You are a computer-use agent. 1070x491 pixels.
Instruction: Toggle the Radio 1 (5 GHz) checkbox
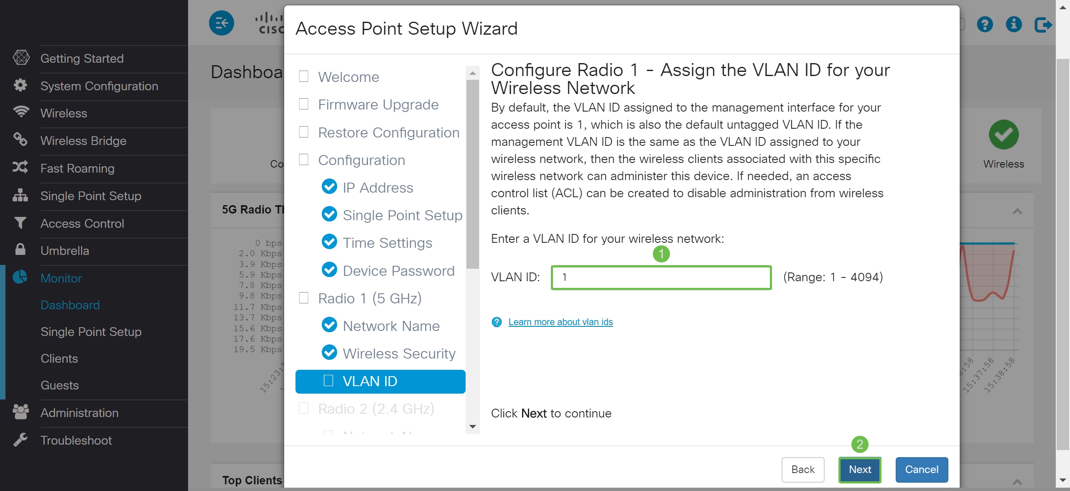pyautogui.click(x=304, y=298)
